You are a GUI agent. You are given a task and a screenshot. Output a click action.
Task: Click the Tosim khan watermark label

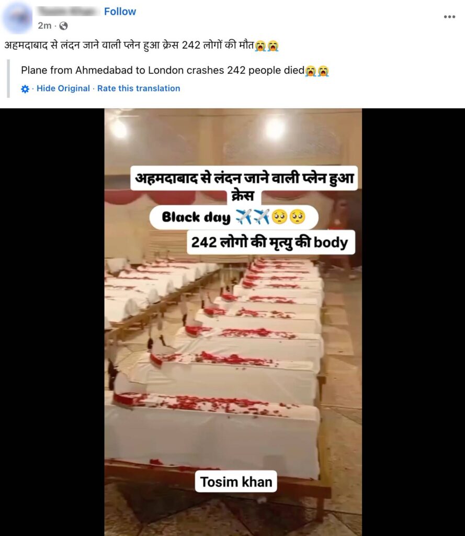[x=236, y=482]
